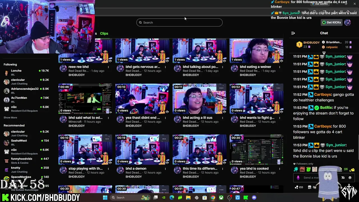This screenshot has width=359, height=202.
Task: Open channel points icon below the chat box
Action: [x=297, y=187]
